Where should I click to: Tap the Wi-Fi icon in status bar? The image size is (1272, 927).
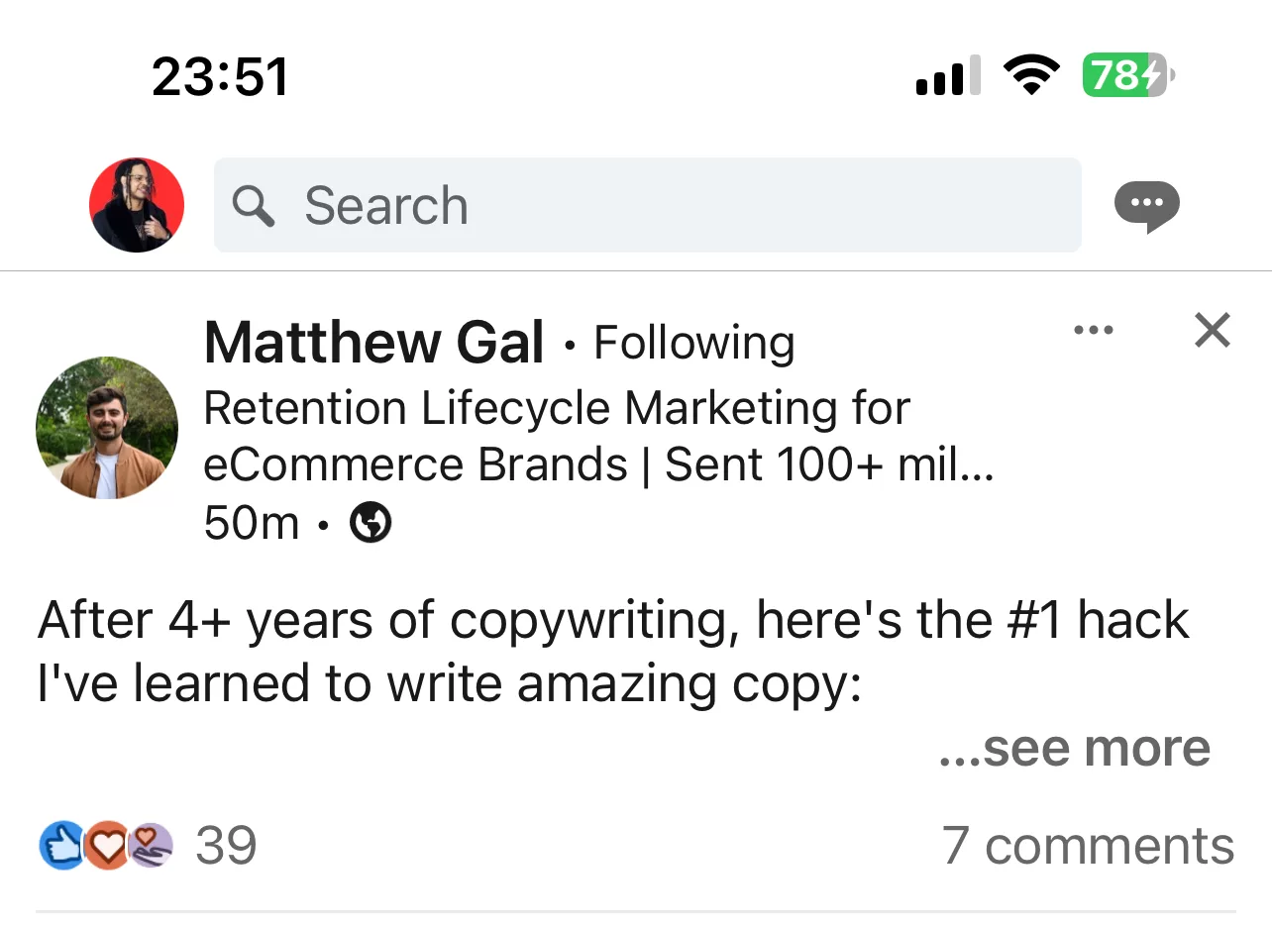1032,73
